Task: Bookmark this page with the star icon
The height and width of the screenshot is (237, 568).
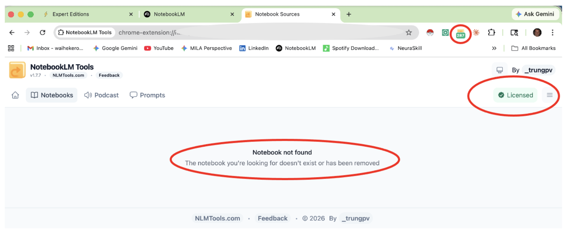Action: pos(409,33)
